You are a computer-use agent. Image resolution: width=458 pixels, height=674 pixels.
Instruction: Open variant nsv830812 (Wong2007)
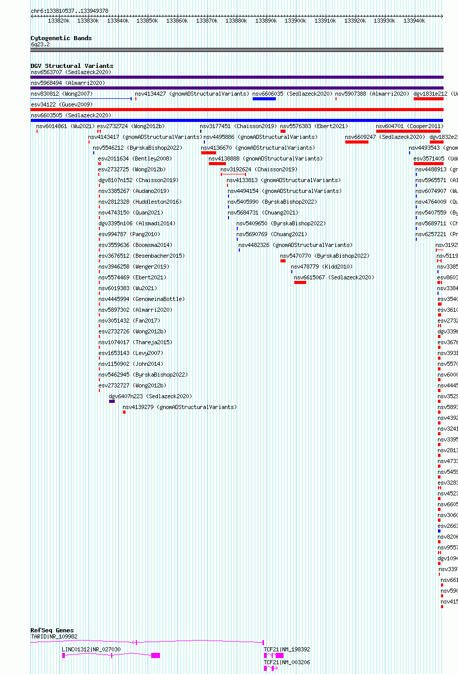(x=62, y=94)
